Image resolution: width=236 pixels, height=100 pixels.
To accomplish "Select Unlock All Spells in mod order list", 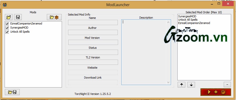I will tap(188, 20).
